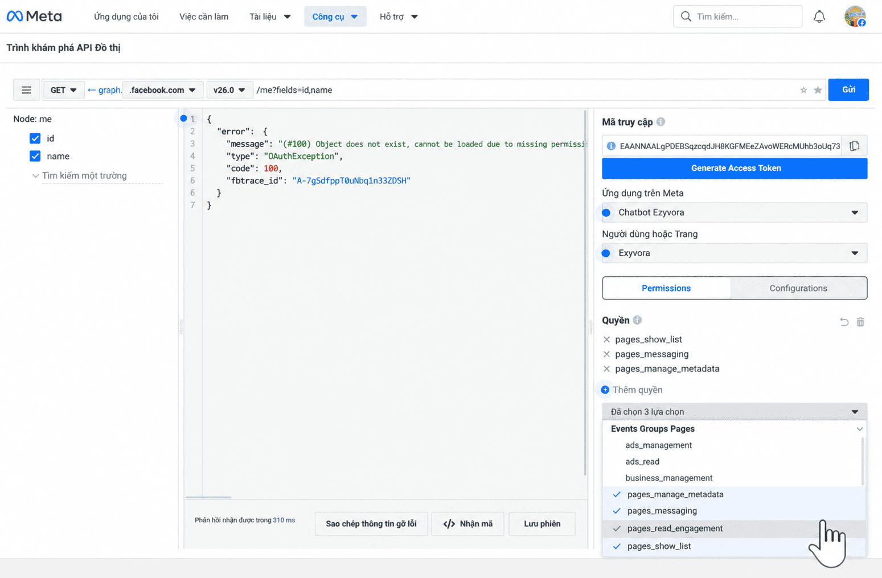Remove the pages_show_list permission
The image size is (882, 578).
(x=606, y=339)
